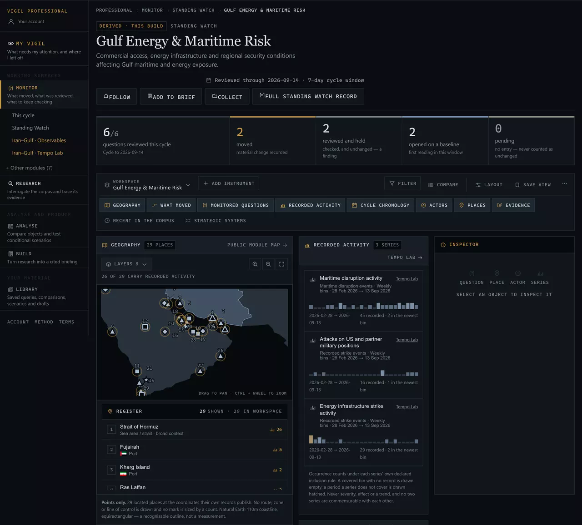Open the more options ellipsis menu

click(564, 184)
